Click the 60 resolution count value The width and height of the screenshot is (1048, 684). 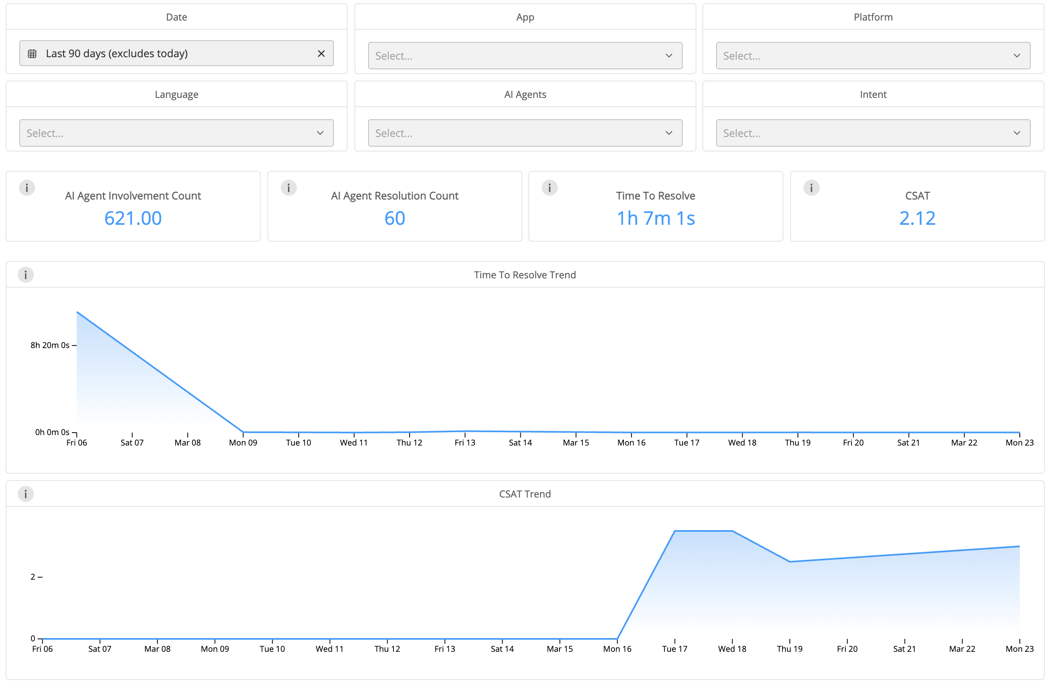[395, 218]
